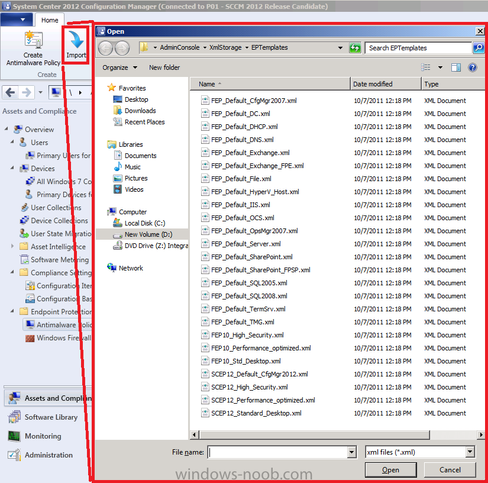This screenshot has height=483, width=488.
Task: Open the Software Library workspace
Action: pyautogui.click(x=51, y=417)
